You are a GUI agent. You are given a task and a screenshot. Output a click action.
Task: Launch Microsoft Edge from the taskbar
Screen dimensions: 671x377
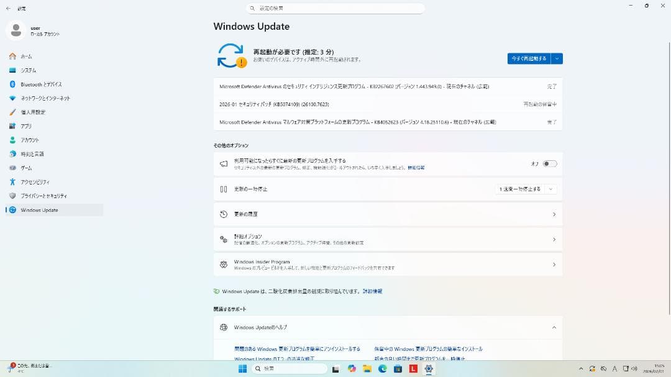click(382, 368)
